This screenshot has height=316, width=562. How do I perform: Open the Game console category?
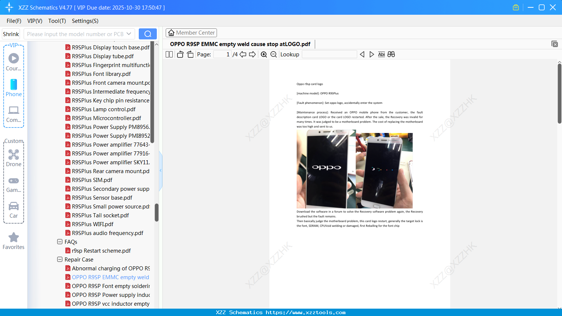(x=14, y=184)
